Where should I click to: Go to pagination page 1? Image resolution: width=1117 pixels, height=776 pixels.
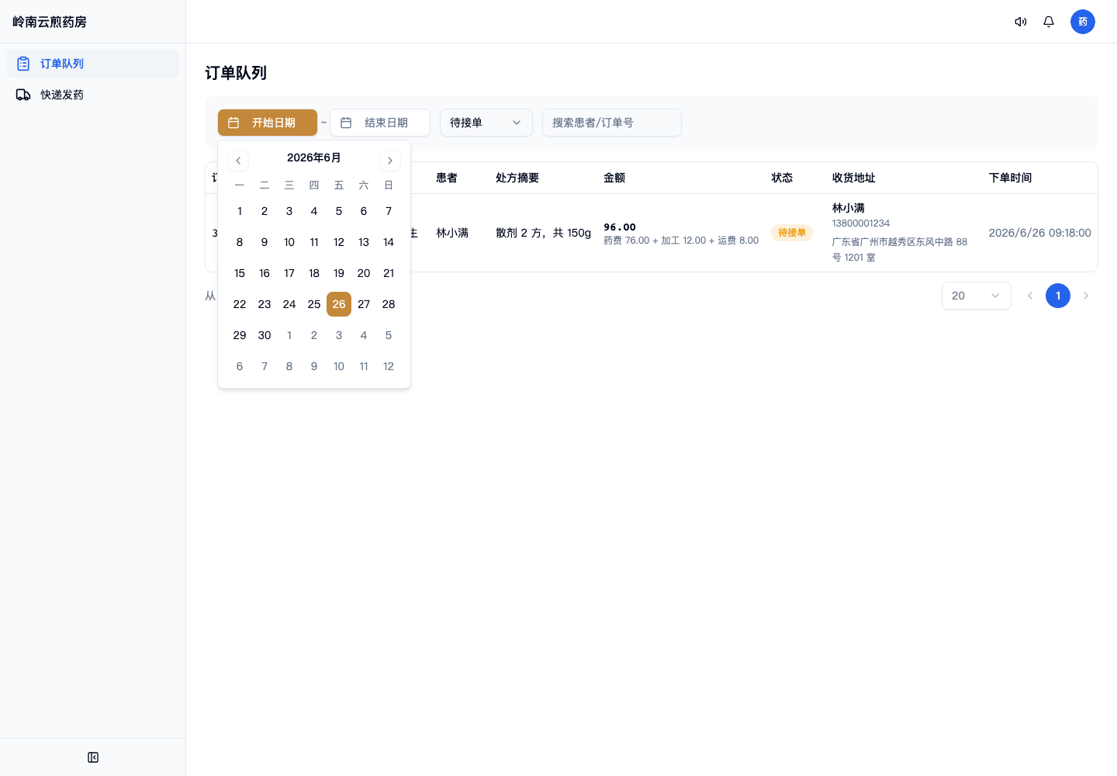tap(1058, 296)
